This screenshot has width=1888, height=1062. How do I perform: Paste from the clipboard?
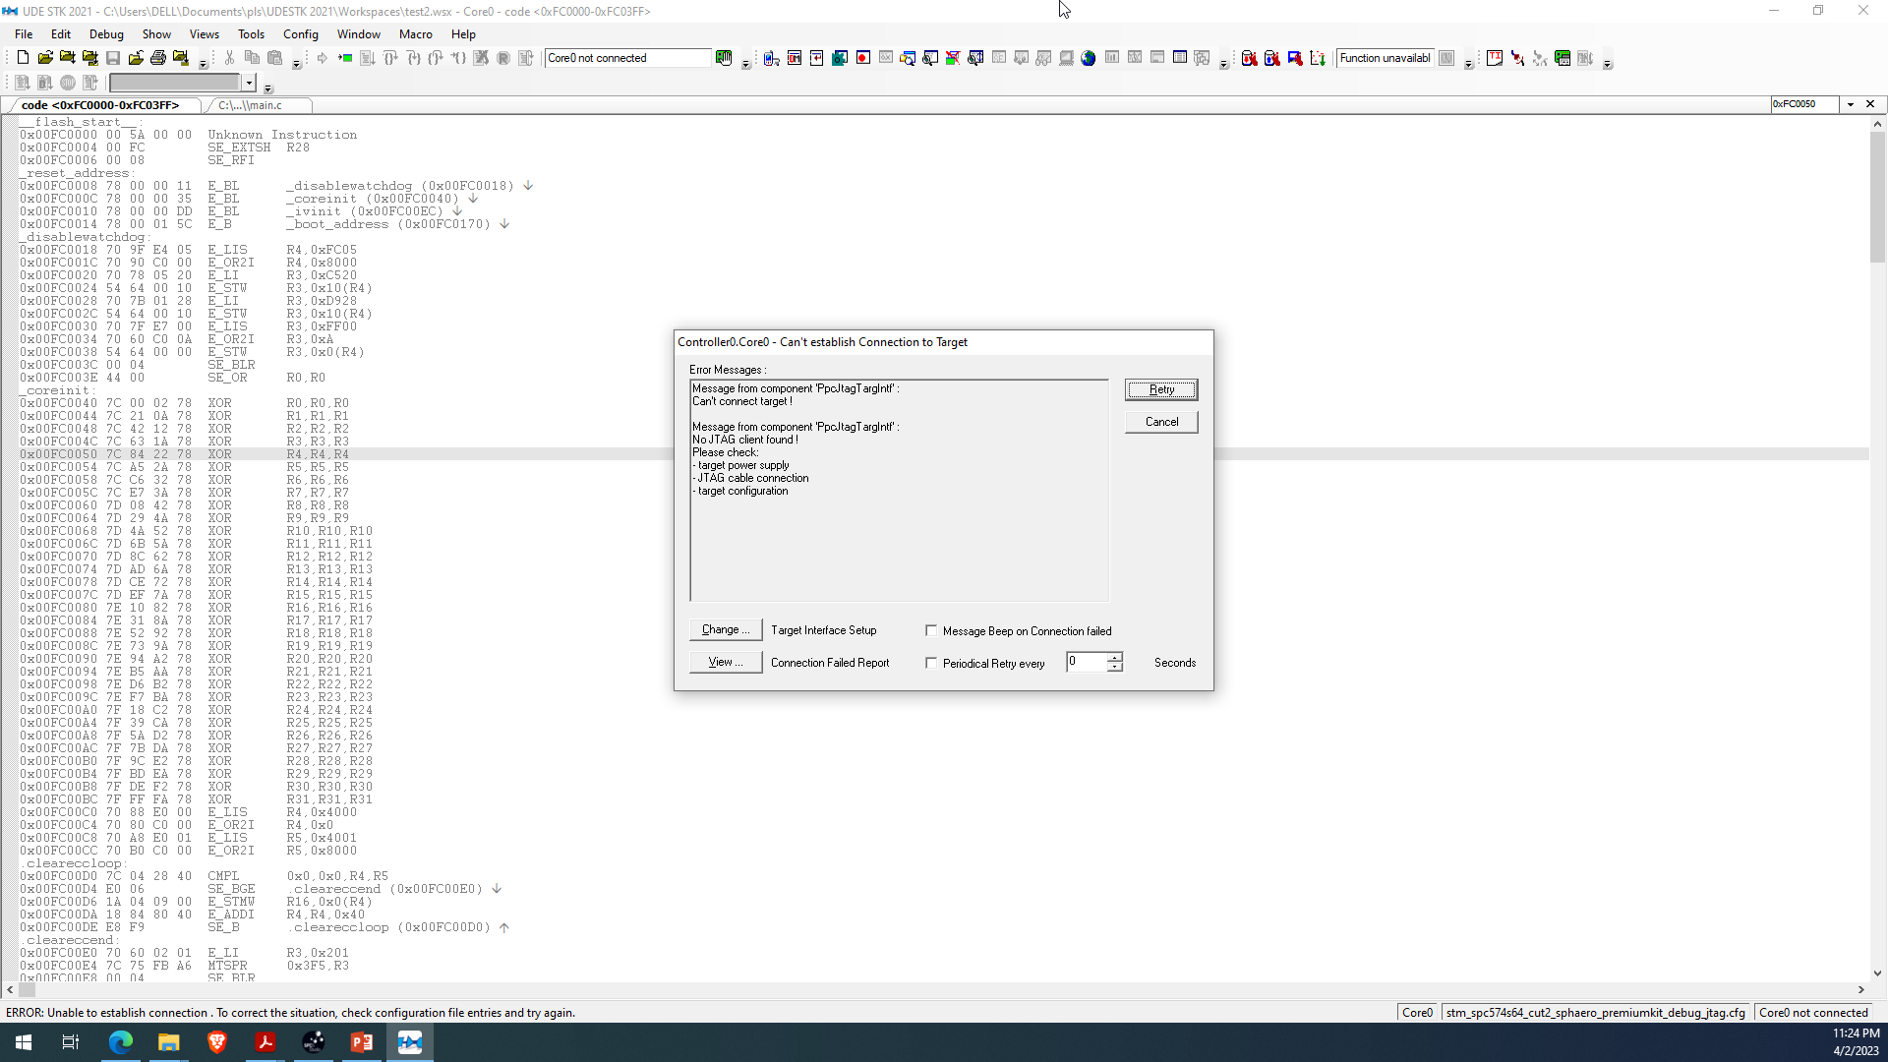[274, 58]
